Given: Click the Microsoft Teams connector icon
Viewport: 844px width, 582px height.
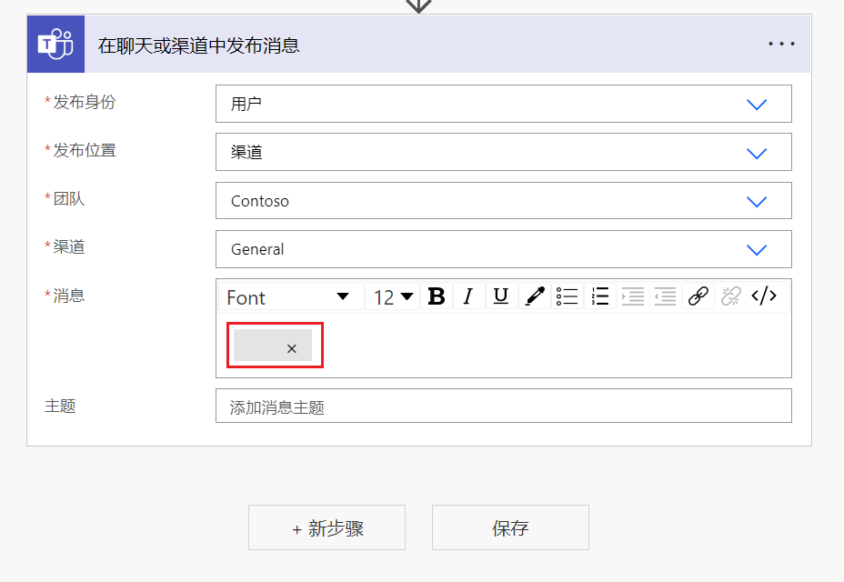Looking at the screenshot, I should point(56,45).
